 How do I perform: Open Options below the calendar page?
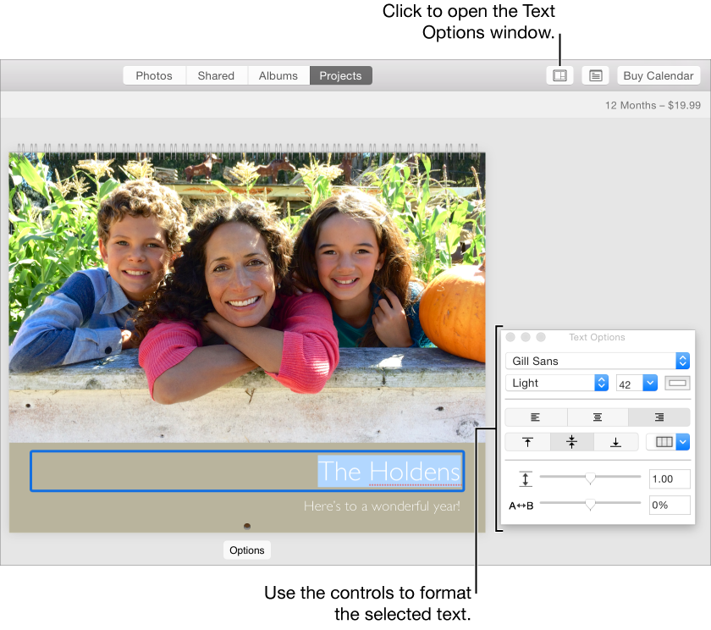[246, 550]
